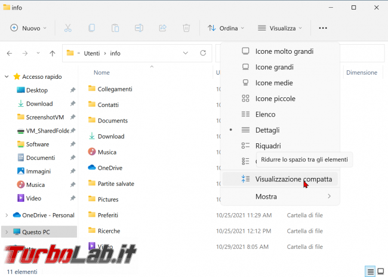The width and height of the screenshot is (388, 277).
Task: Click info in the address breadcrumb
Action: click(115, 53)
